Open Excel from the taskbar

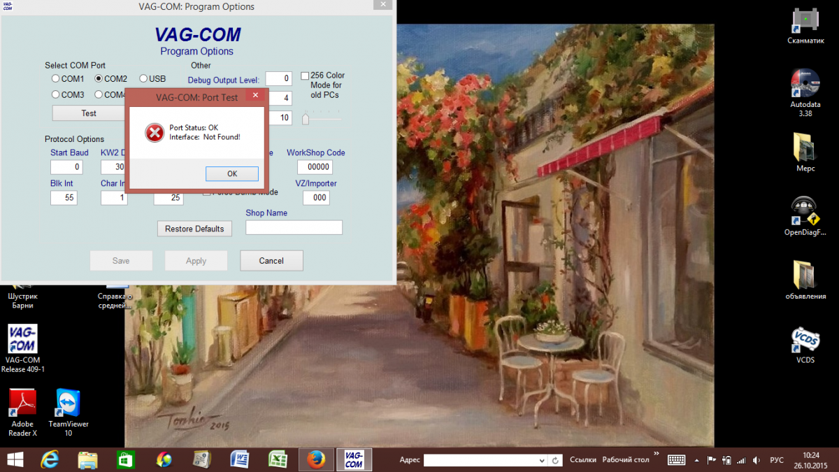click(278, 459)
